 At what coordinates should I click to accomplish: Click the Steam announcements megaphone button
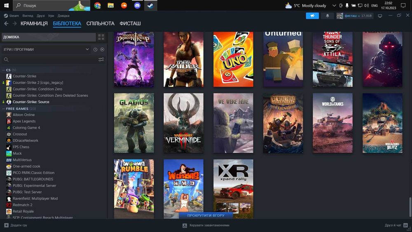pyautogui.click(x=312, y=16)
